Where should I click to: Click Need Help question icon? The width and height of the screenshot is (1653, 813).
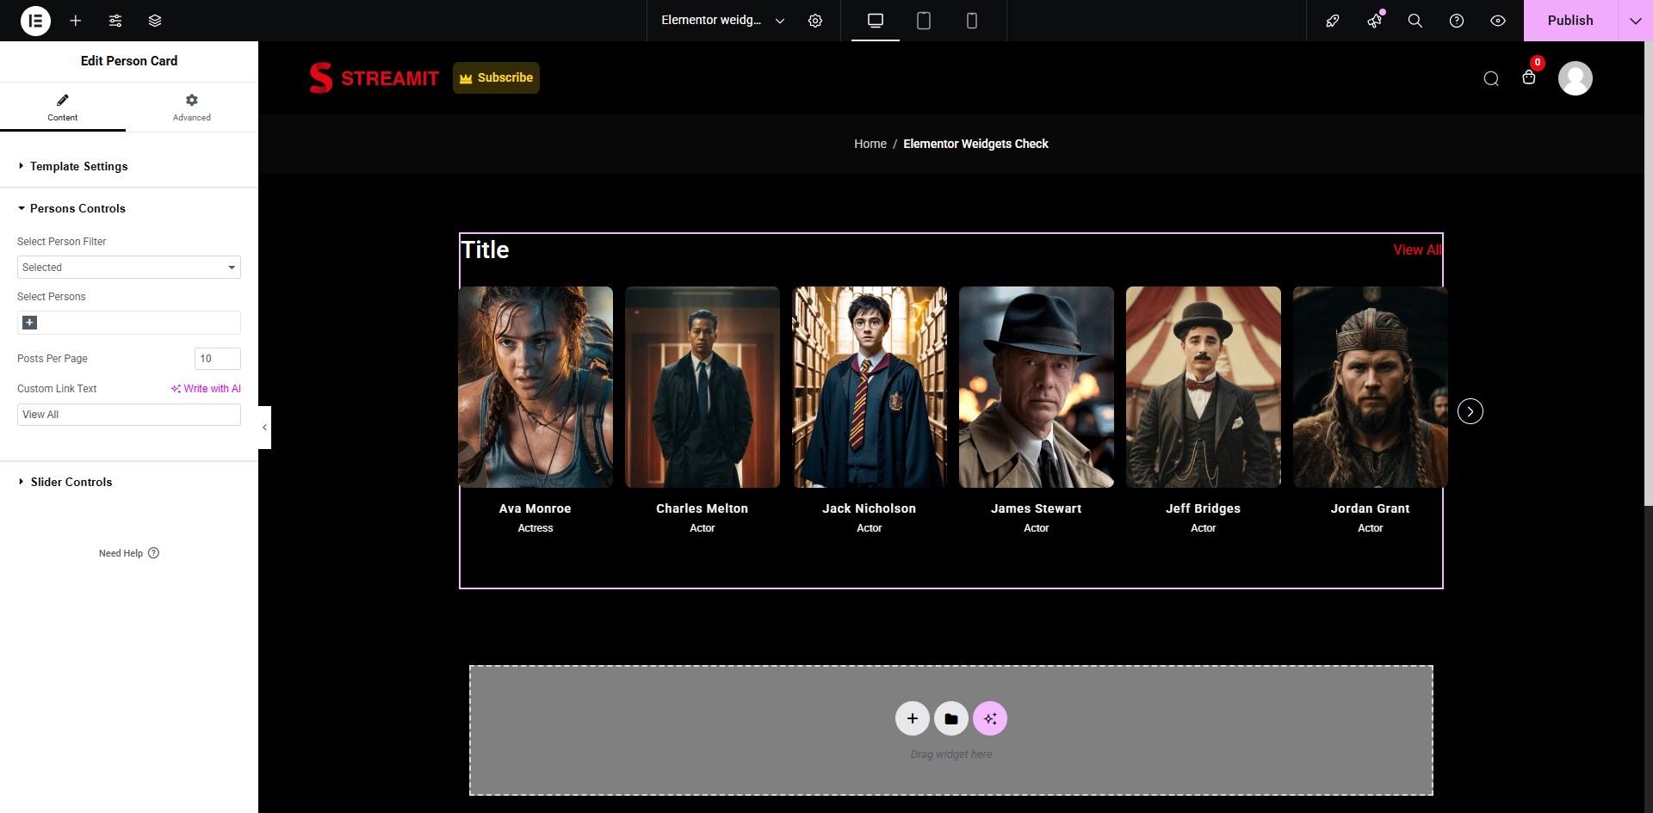153,553
